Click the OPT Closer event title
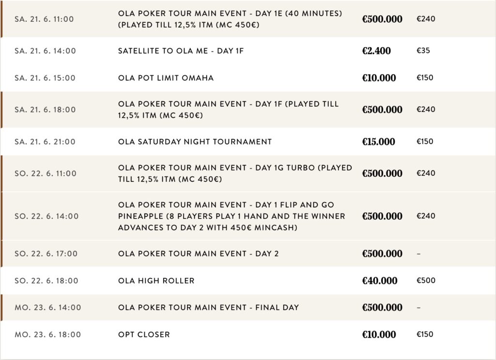 pos(144,334)
